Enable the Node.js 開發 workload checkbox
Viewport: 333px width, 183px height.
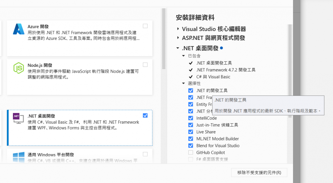tap(145, 65)
